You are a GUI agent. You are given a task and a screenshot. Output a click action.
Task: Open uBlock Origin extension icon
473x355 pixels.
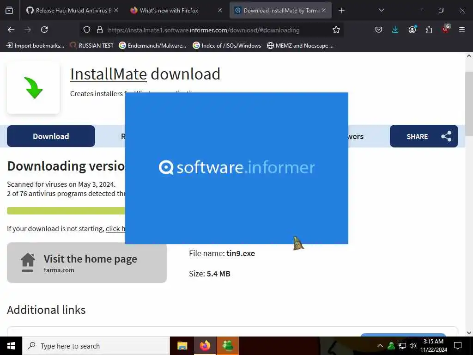(x=446, y=29)
